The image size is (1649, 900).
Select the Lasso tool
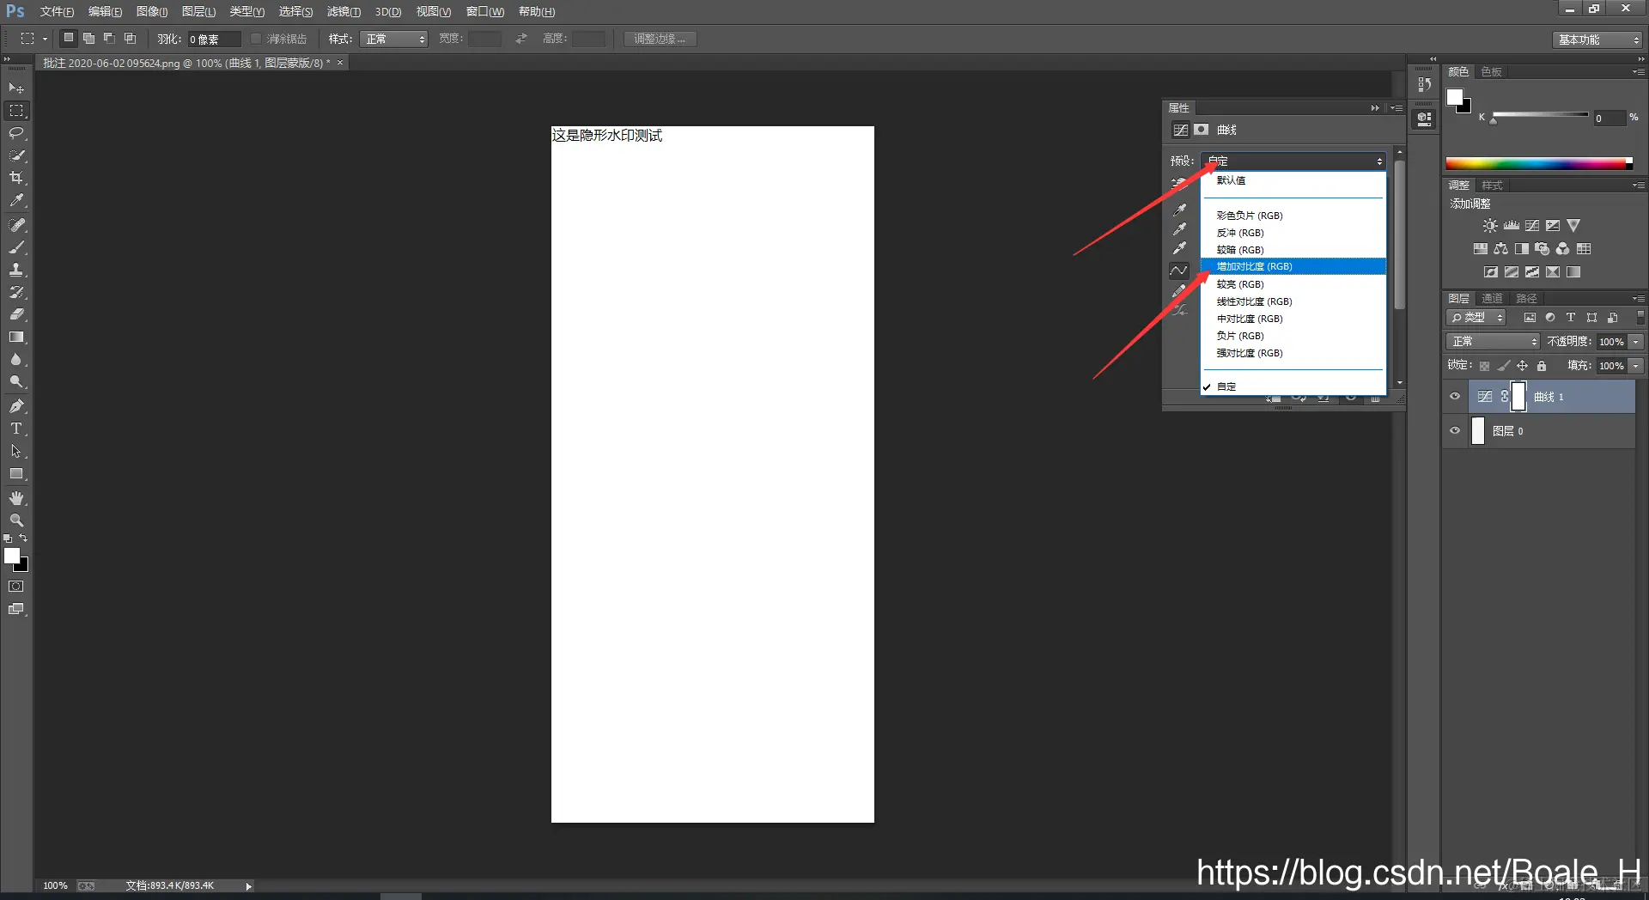tap(16, 133)
